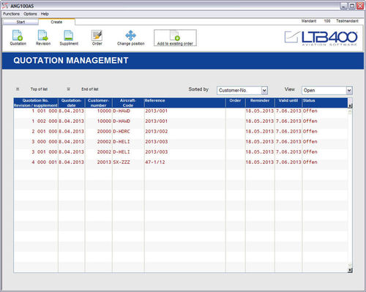
Task: Click the Aircraft Code column header
Action: [x=128, y=103]
